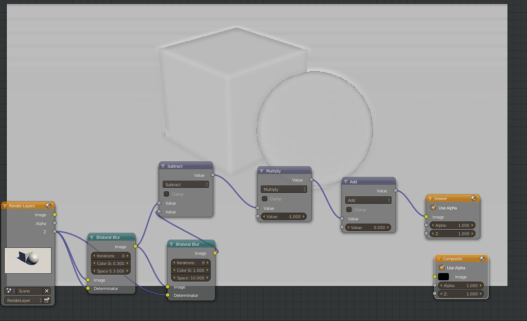Collapse the Composite node
Viewport: 527px width, 321px height.
tap(438, 259)
